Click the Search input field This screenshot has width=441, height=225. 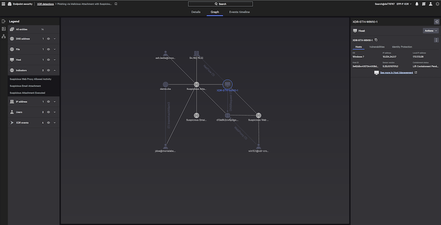coord(220,4)
